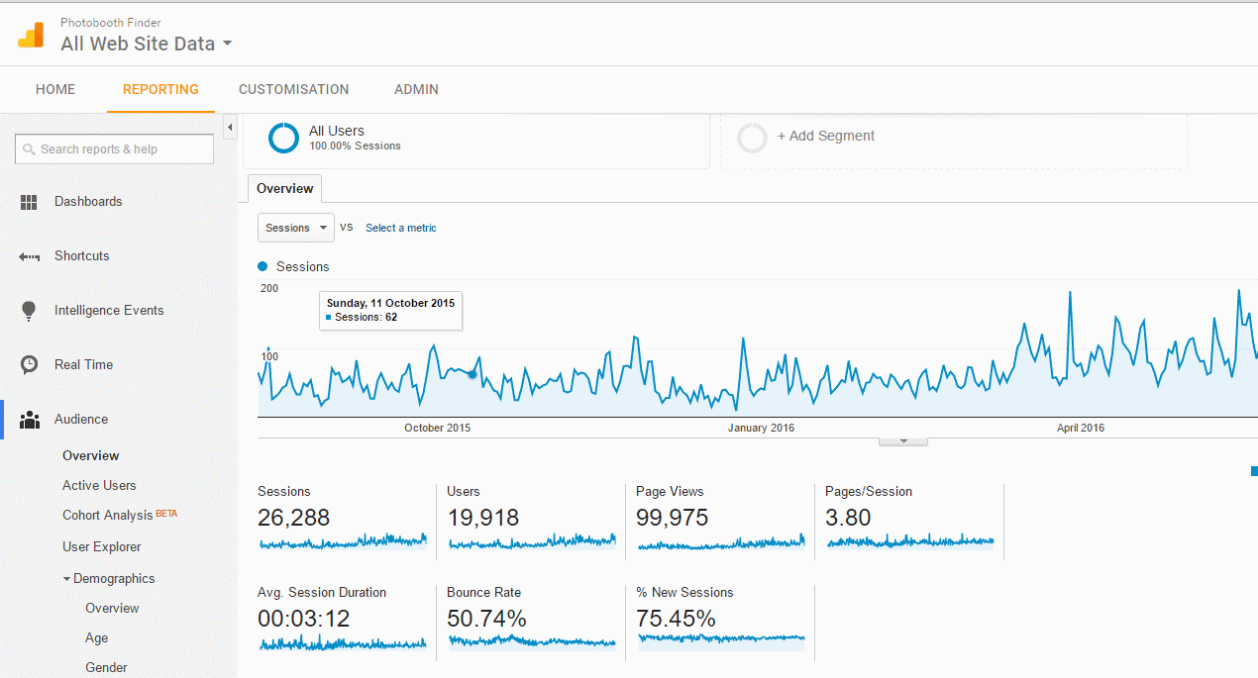Click the Avg. Session Duration sparkline

click(343, 642)
